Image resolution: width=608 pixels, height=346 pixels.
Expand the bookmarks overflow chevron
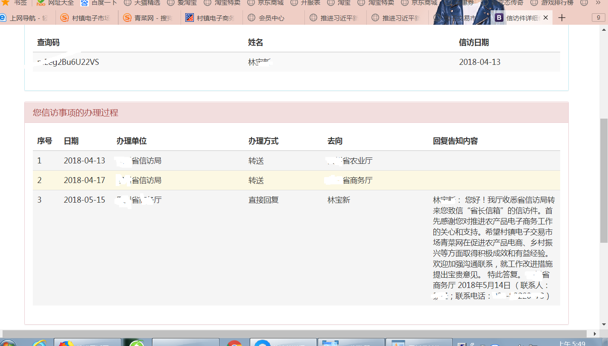(598, 2)
